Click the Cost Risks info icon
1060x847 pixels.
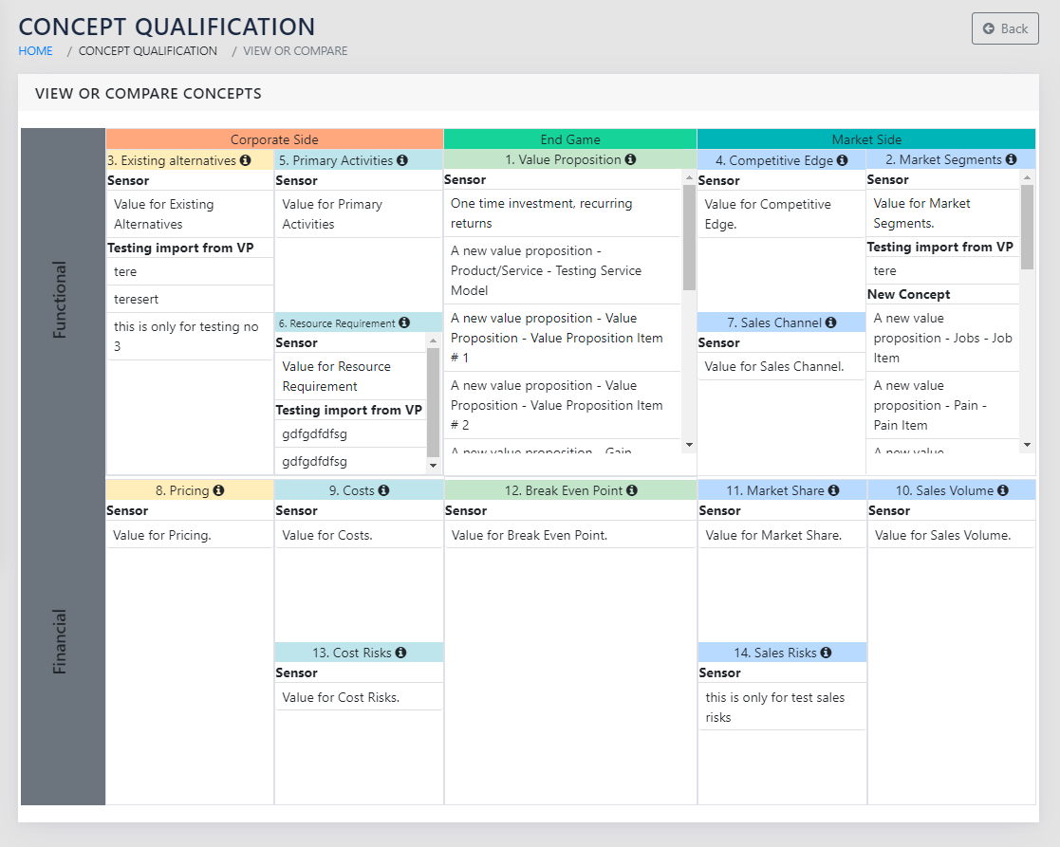(x=401, y=654)
